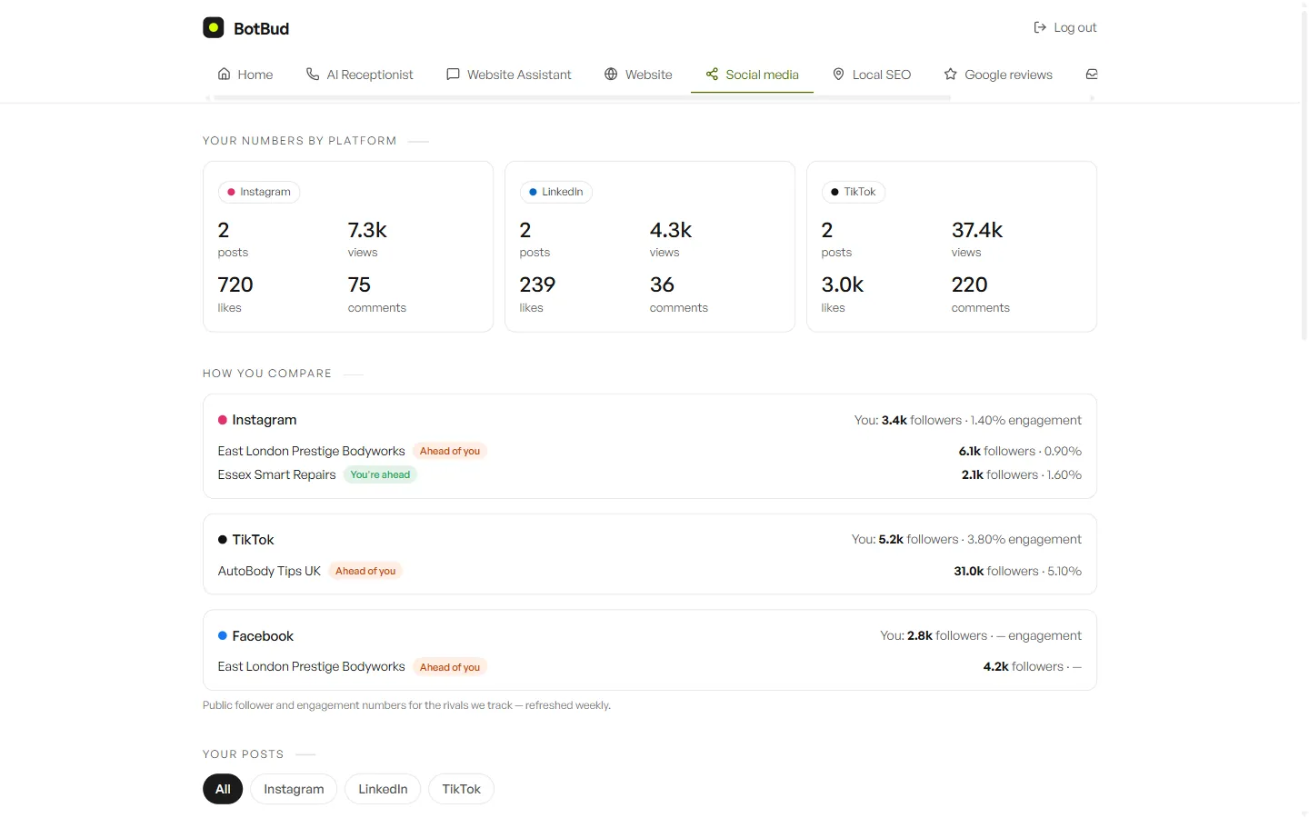The width and height of the screenshot is (1309, 818).
Task: Click You: 3.4k followers Instagram stat
Action: pyautogui.click(x=967, y=420)
